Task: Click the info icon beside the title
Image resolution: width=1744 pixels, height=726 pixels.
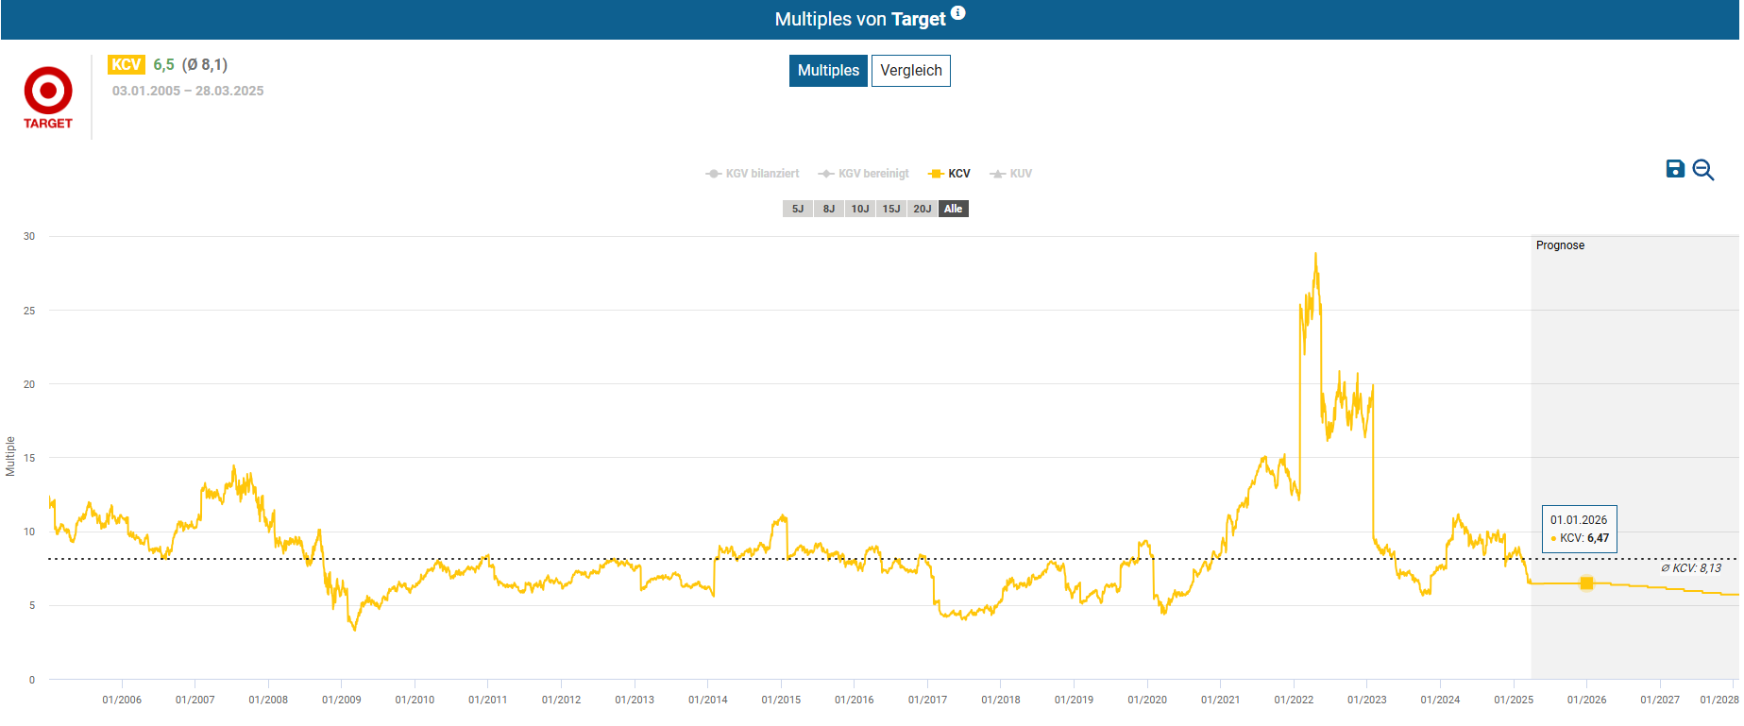Action: 957,13
